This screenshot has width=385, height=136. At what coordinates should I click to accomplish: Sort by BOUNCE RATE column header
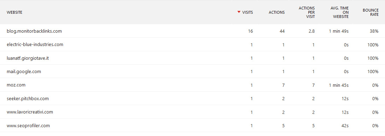click(371, 12)
